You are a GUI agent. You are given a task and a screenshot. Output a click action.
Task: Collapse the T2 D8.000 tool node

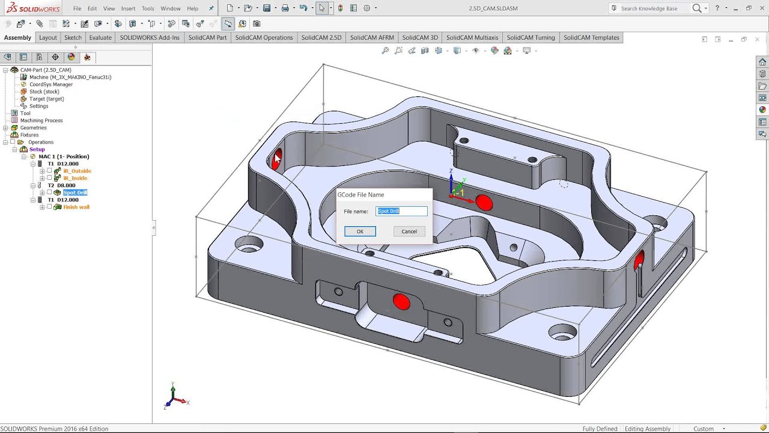coord(33,185)
